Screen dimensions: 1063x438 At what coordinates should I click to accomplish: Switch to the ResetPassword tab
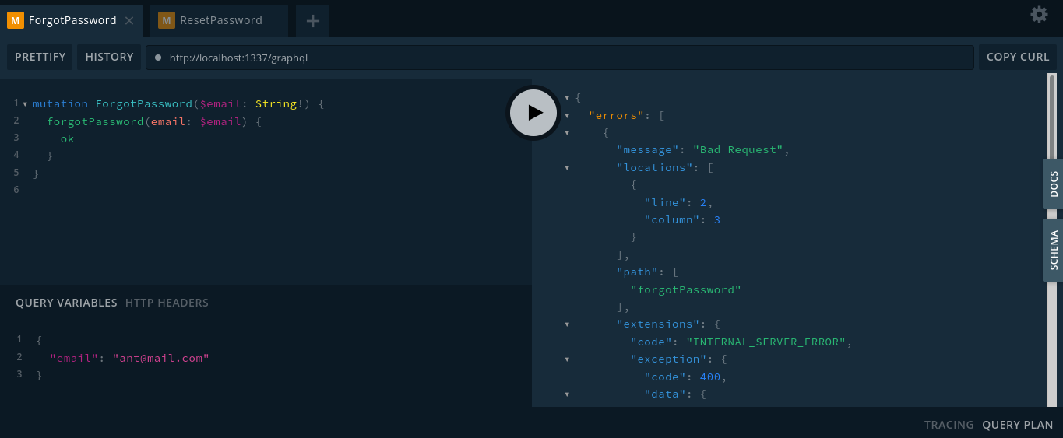(x=220, y=21)
